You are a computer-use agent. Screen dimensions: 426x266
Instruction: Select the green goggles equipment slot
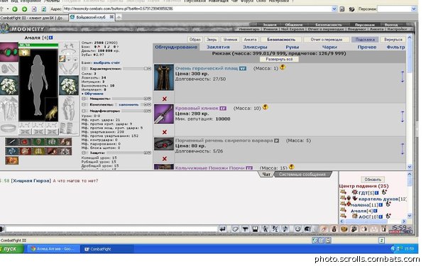point(9,52)
